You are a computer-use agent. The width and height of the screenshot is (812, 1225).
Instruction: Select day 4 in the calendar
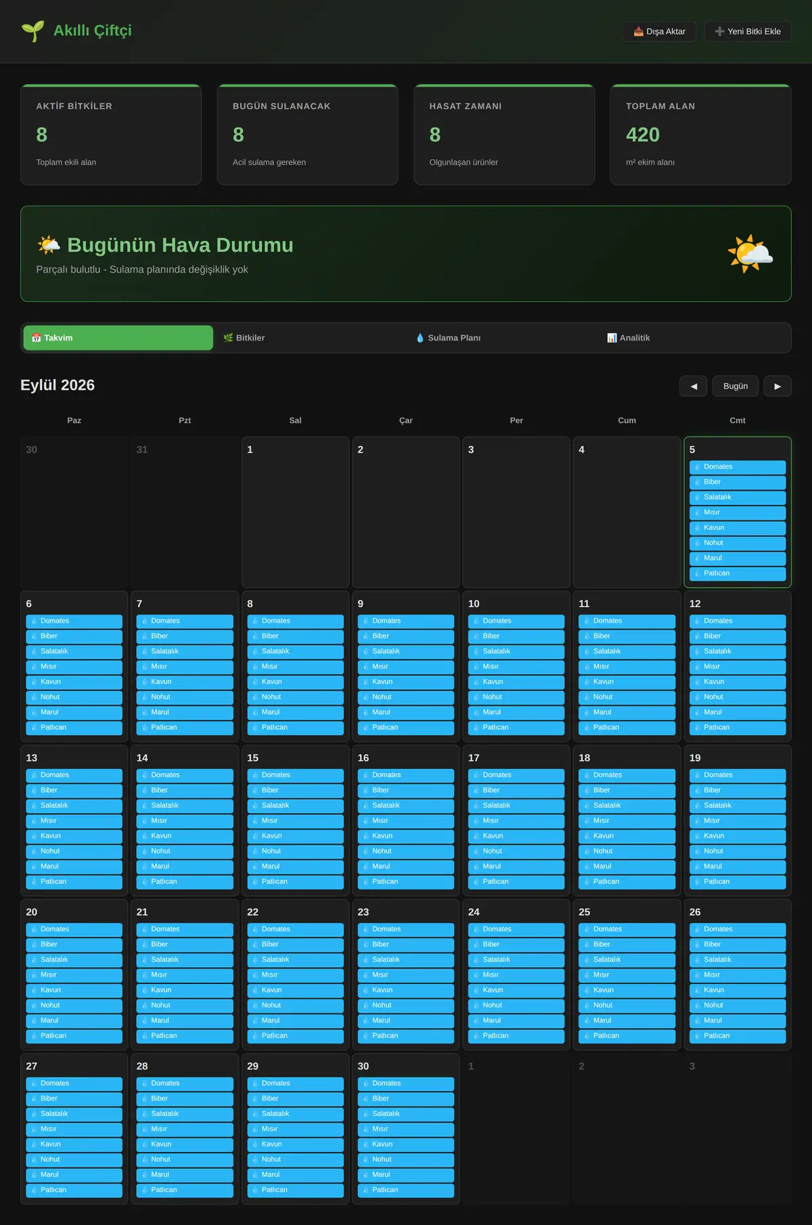(x=627, y=512)
